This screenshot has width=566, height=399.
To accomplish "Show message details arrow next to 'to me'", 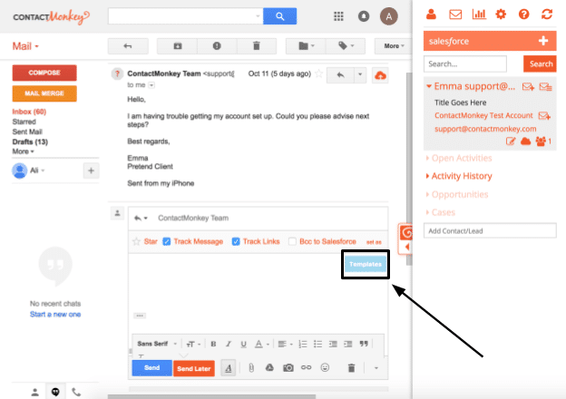I will click(151, 85).
